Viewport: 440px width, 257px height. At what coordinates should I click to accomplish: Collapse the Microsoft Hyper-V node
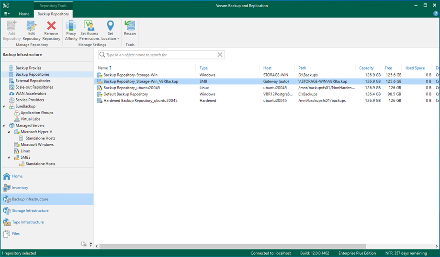(x=9, y=132)
